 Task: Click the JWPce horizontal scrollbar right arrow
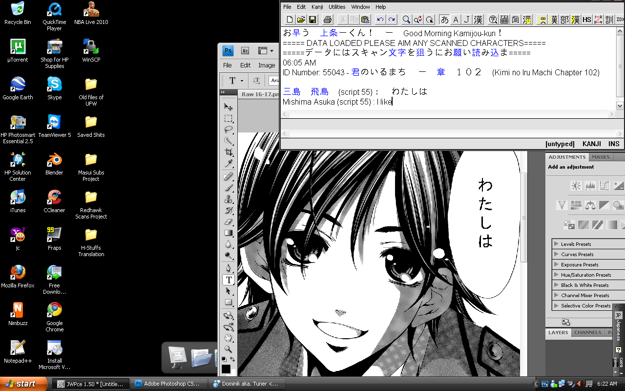pos(611,114)
